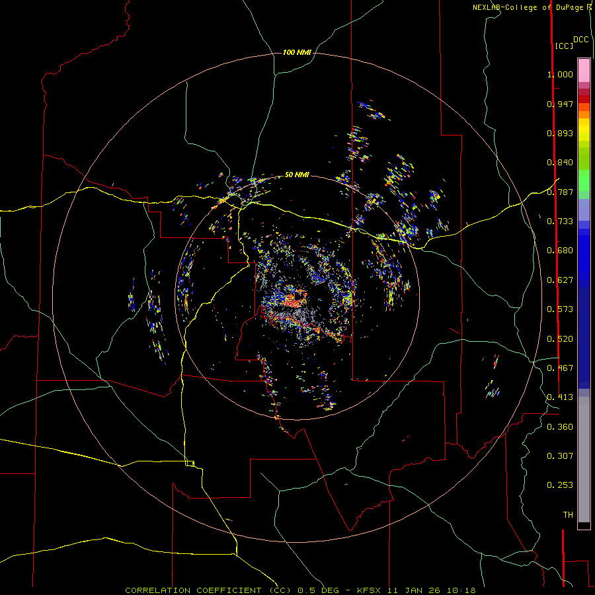This screenshot has width=595, height=595.
Task: Select the 0.787 legend value
Action: click(x=560, y=192)
